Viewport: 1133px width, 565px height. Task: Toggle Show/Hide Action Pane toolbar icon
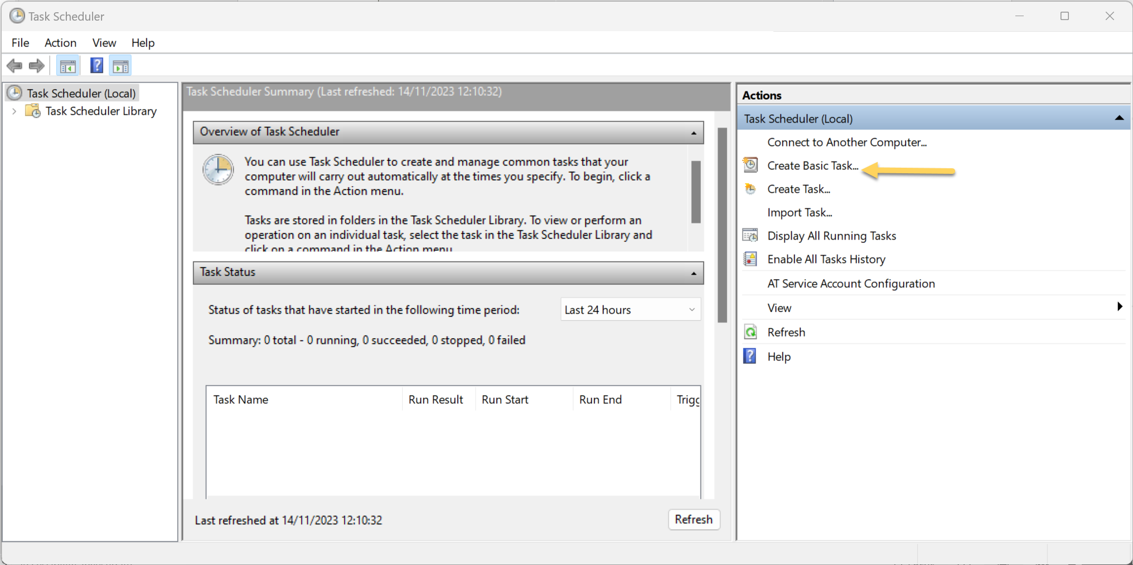[x=120, y=66]
